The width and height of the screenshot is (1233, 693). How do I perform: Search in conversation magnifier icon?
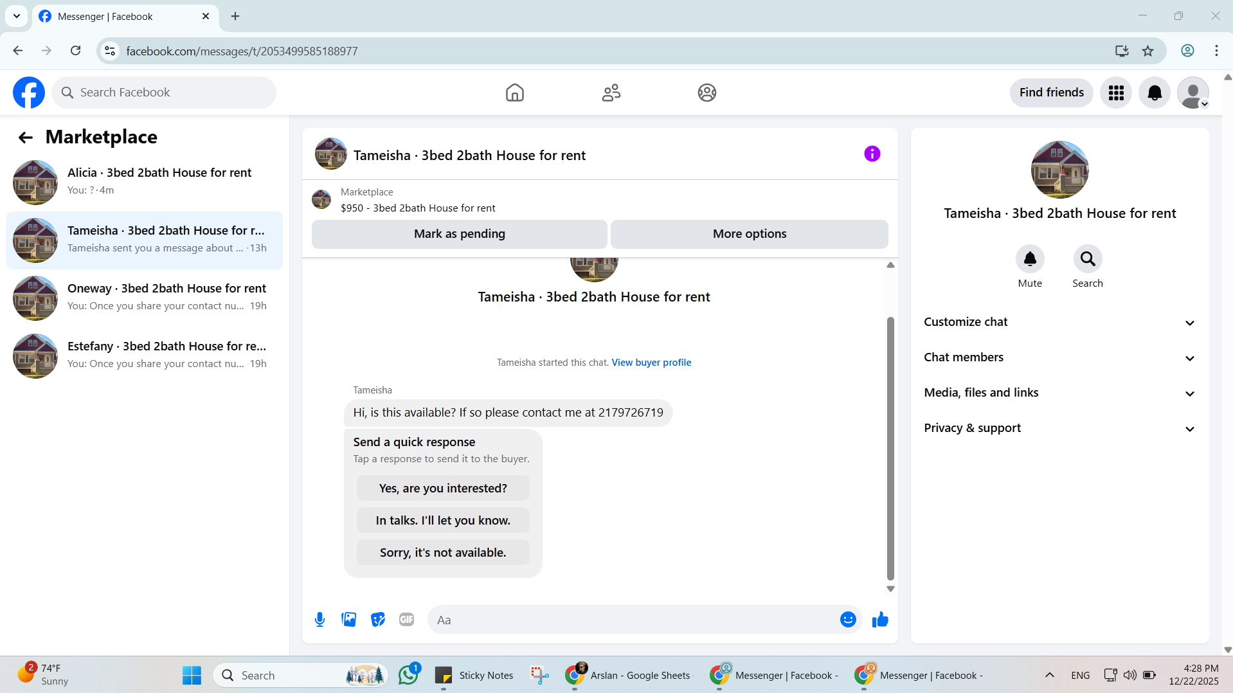click(1088, 259)
